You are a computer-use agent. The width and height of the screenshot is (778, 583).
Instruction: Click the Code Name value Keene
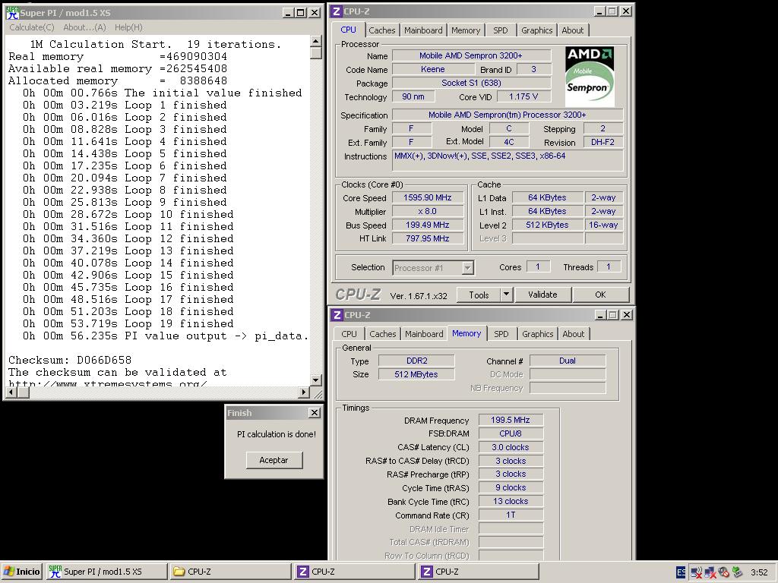[432, 69]
